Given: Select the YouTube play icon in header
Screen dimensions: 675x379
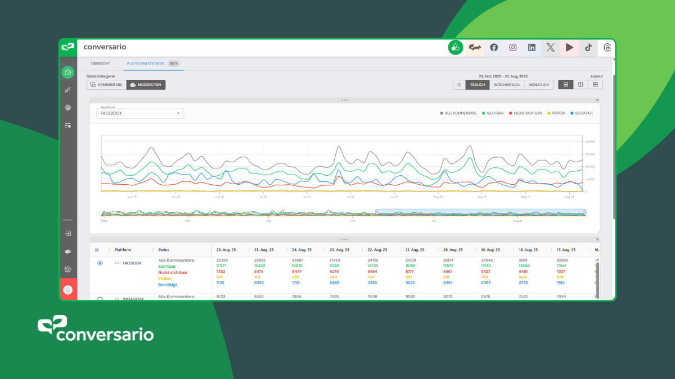Looking at the screenshot, I should point(569,48).
